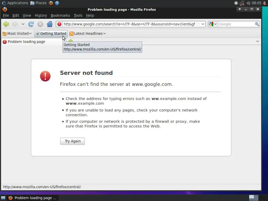
Task: Click the show desktop icon in bottom panel
Action: [x=3, y=198]
